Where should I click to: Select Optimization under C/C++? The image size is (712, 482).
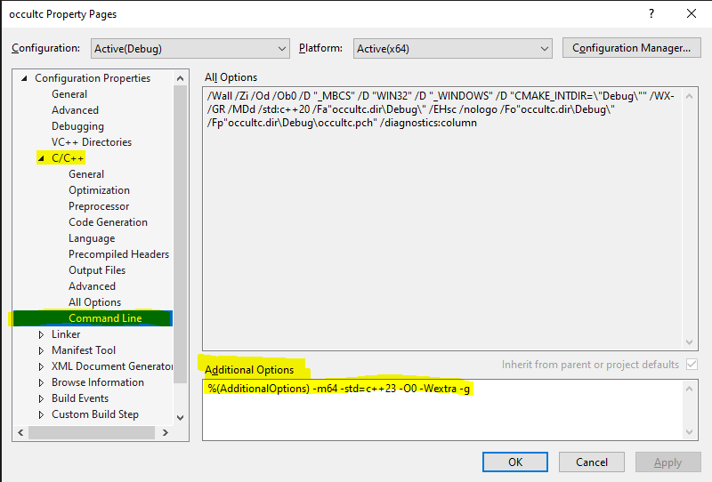[99, 190]
